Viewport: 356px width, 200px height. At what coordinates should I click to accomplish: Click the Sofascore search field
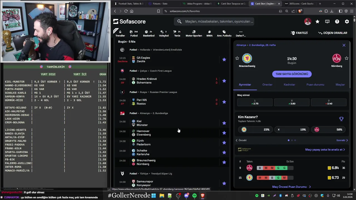pyautogui.click(x=214, y=21)
